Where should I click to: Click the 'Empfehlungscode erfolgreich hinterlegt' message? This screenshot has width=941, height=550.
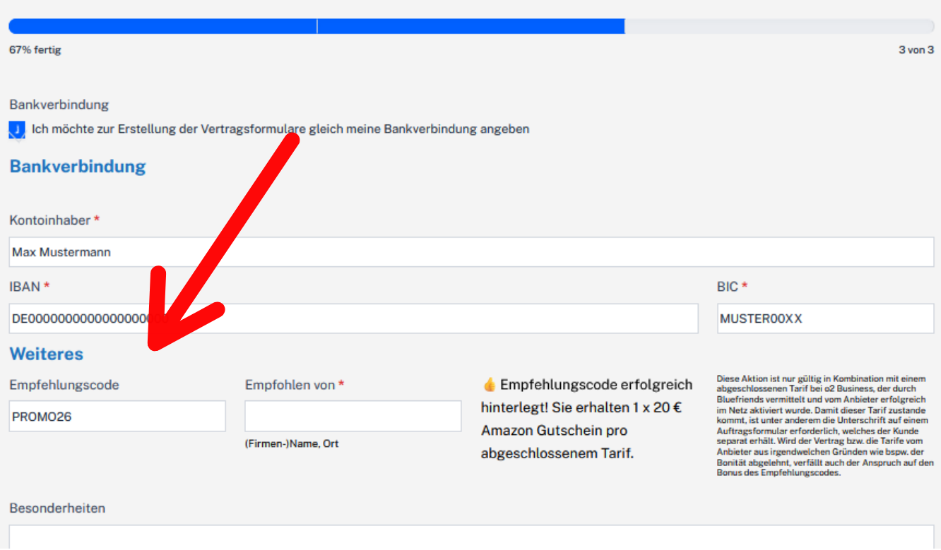point(586,419)
